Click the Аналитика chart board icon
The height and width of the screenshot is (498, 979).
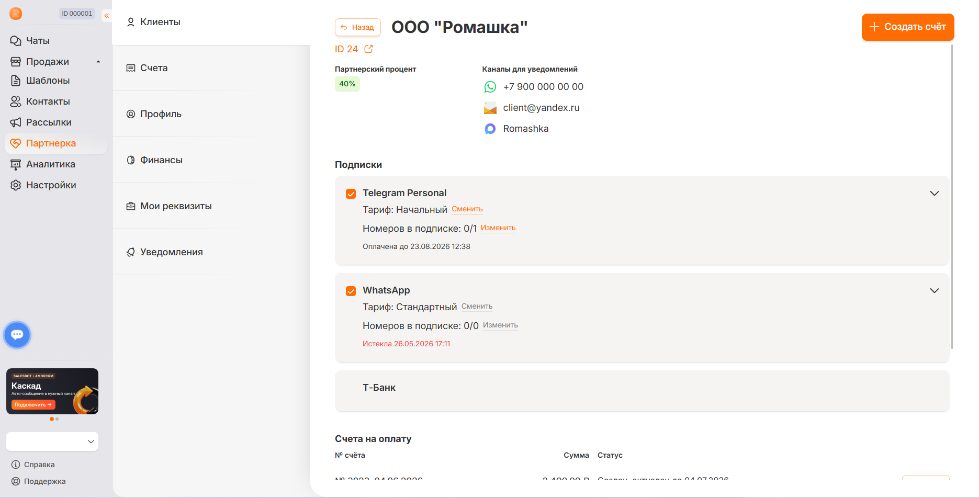[16, 164]
